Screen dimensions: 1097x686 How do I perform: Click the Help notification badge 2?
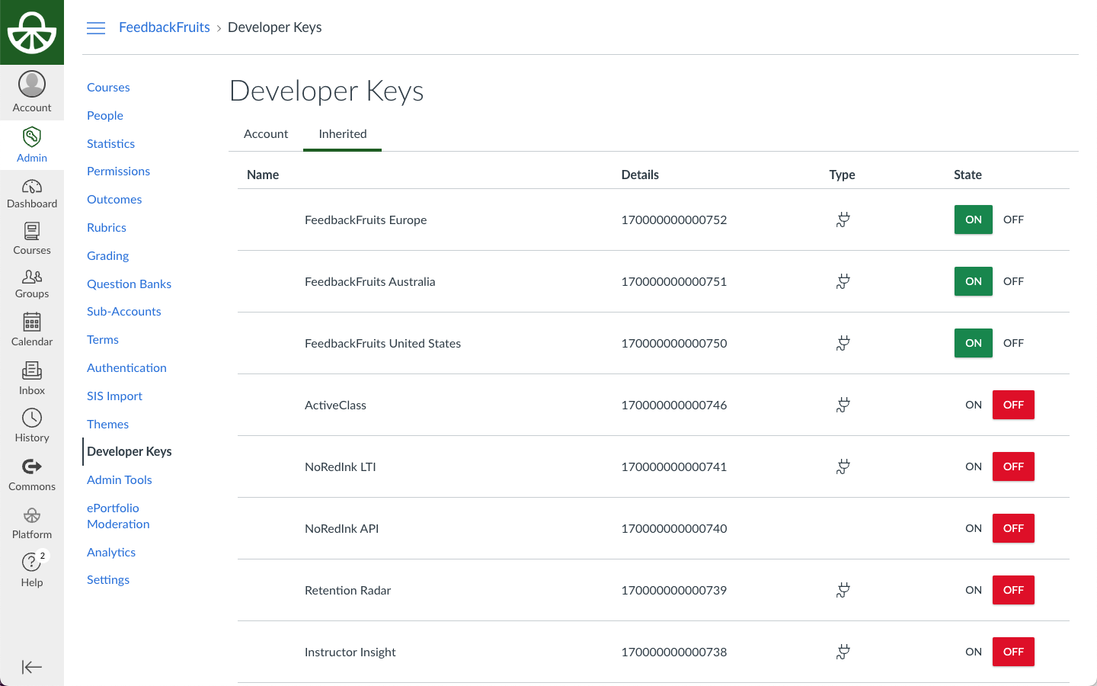tap(43, 556)
